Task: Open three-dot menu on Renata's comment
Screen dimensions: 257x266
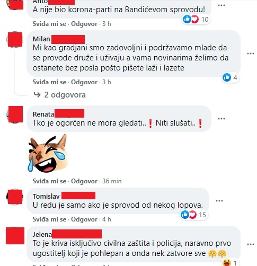Action: pyautogui.click(x=221, y=119)
